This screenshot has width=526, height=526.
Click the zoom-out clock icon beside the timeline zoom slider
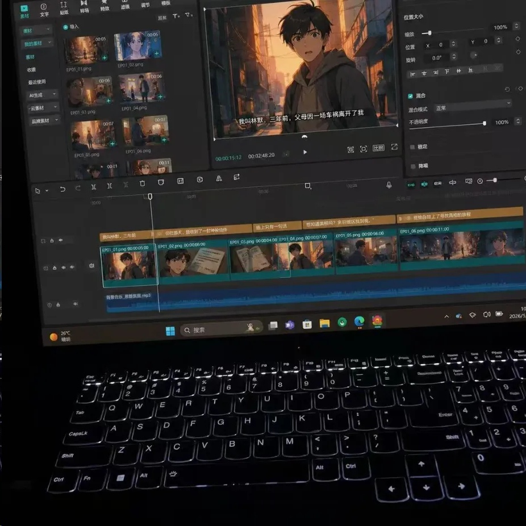[480, 181]
